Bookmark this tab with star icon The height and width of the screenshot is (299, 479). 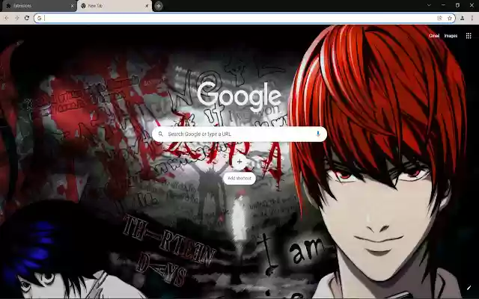click(450, 18)
